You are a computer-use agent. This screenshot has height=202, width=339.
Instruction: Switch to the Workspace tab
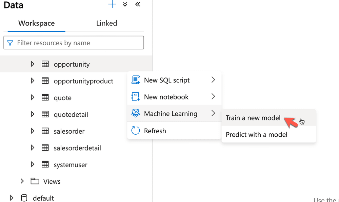[x=36, y=23]
